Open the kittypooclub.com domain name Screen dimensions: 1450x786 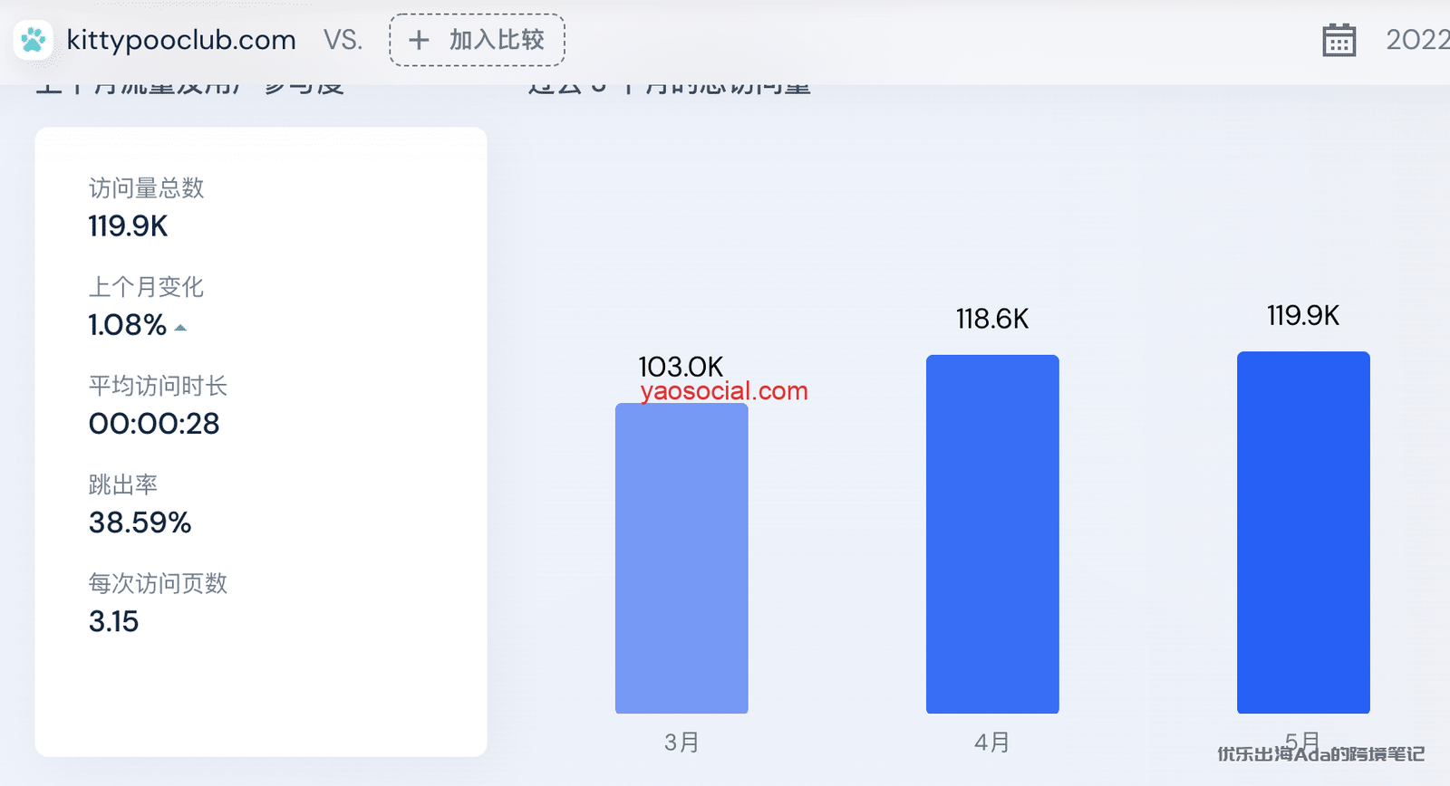click(181, 40)
